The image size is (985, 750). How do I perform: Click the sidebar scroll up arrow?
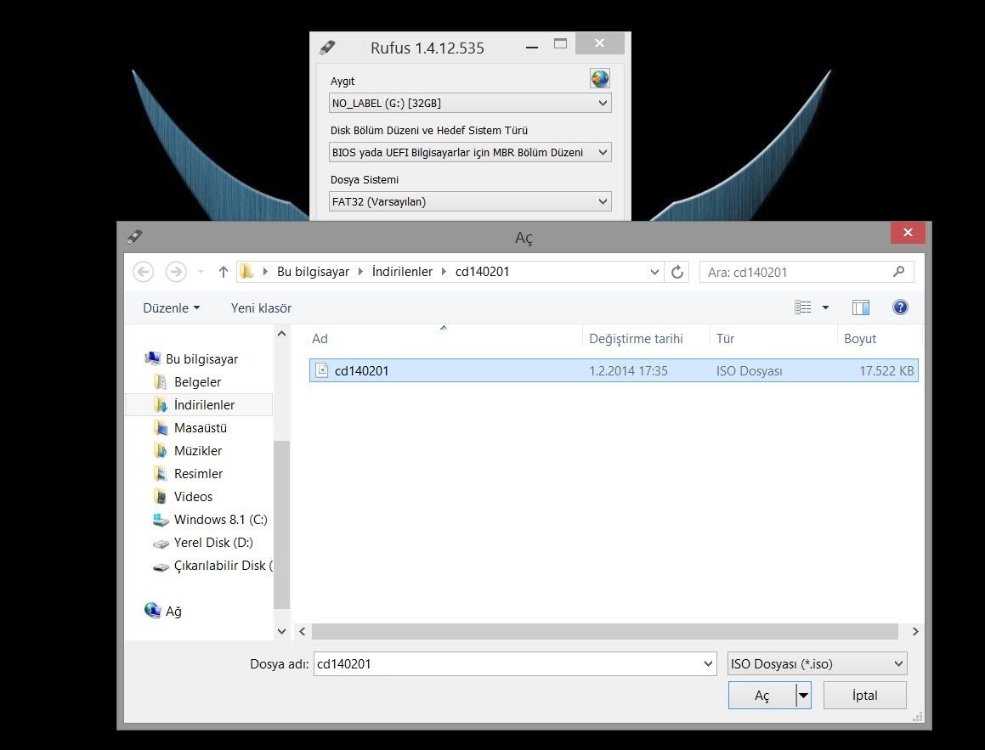282,335
